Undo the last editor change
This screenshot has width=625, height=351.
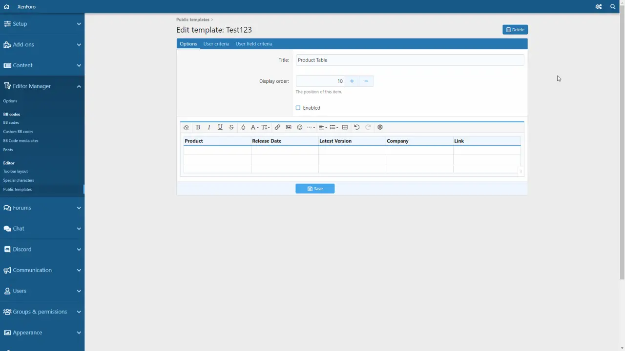point(357,127)
